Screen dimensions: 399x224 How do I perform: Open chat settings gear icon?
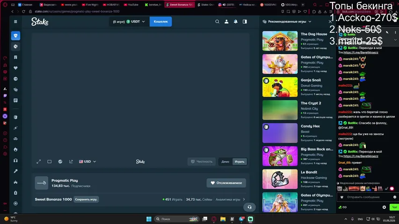pyautogui.click(x=384, y=207)
